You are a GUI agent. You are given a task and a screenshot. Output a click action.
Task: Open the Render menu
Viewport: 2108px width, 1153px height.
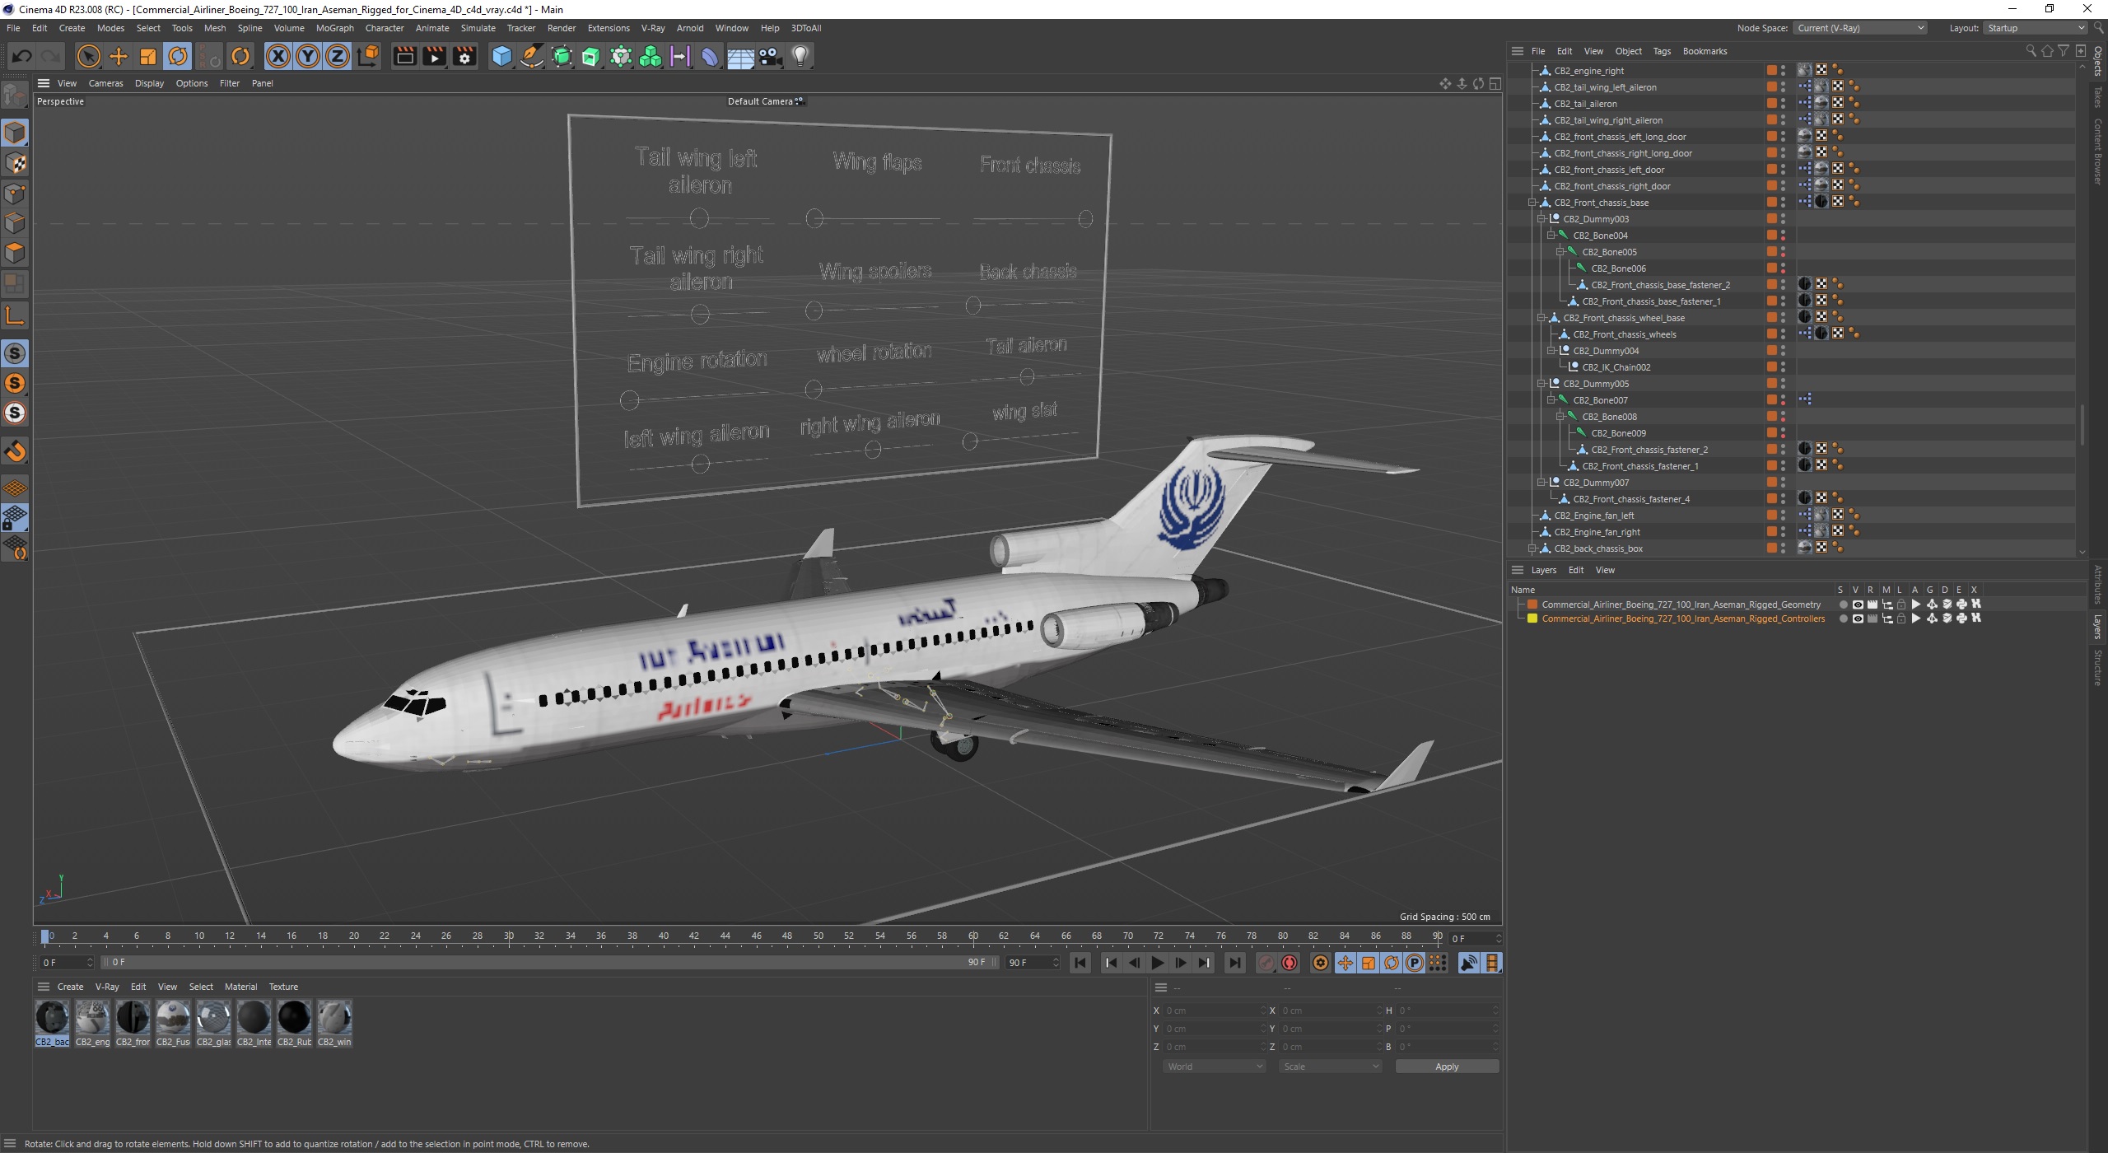[562, 28]
